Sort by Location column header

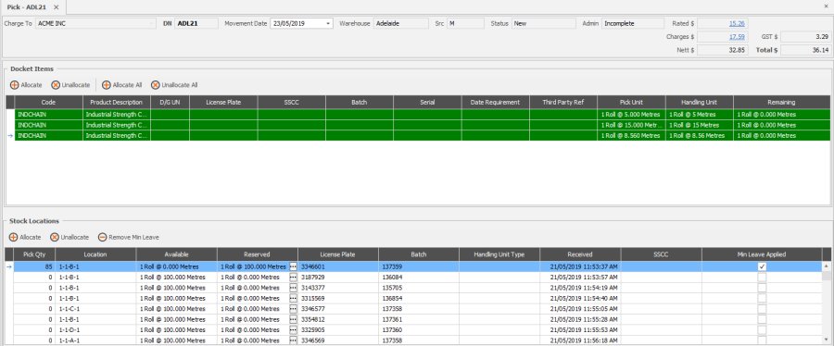pyautogui.click(x=95, y=254)
